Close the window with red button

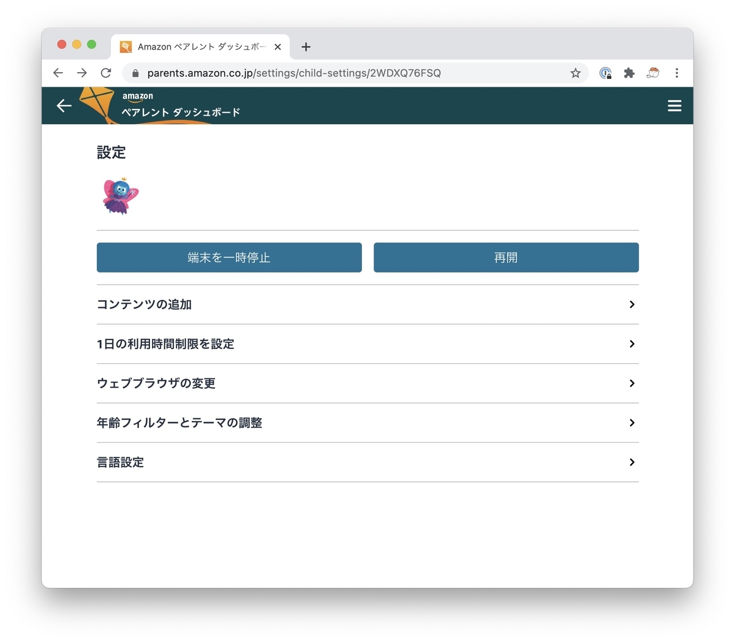click(62, 44)
